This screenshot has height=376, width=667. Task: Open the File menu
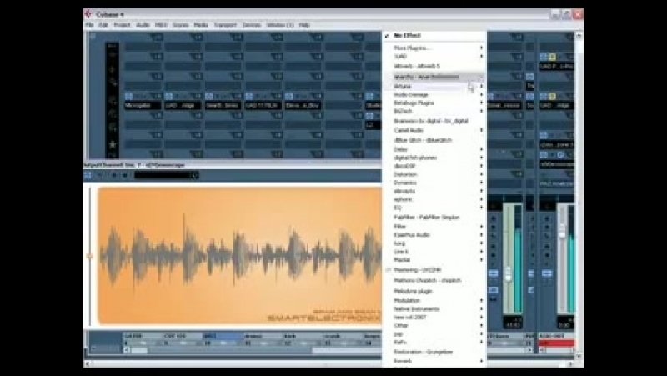89,25
